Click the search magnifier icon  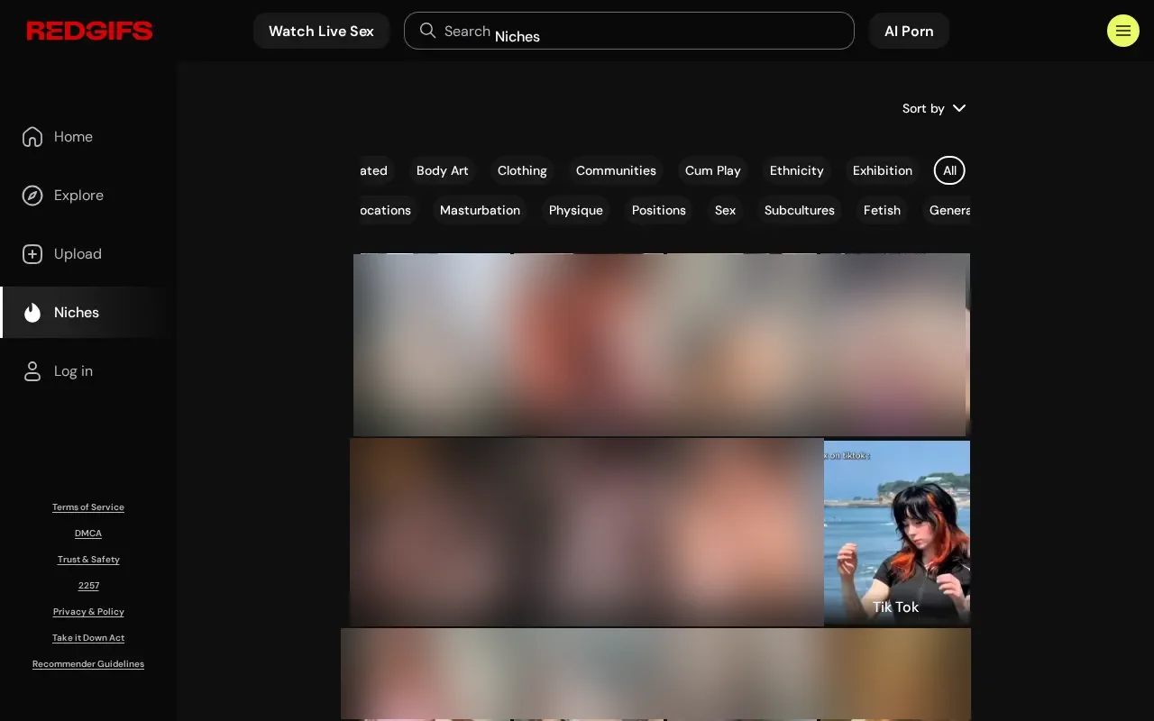[x=428, y=31]
